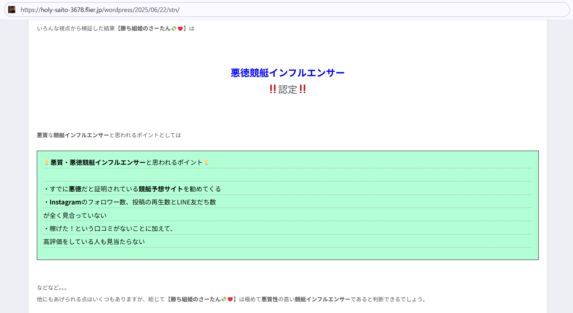
Task: Click the heart emoji in the bottom paragraph
Action: (x=230, y=299)
